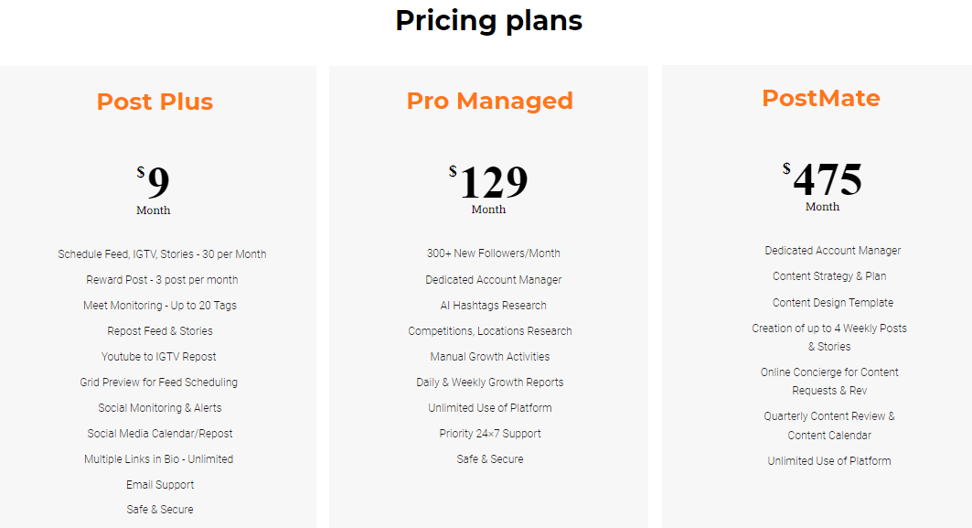Select Daily & Weekly Growth Reports

pos(490,383)
